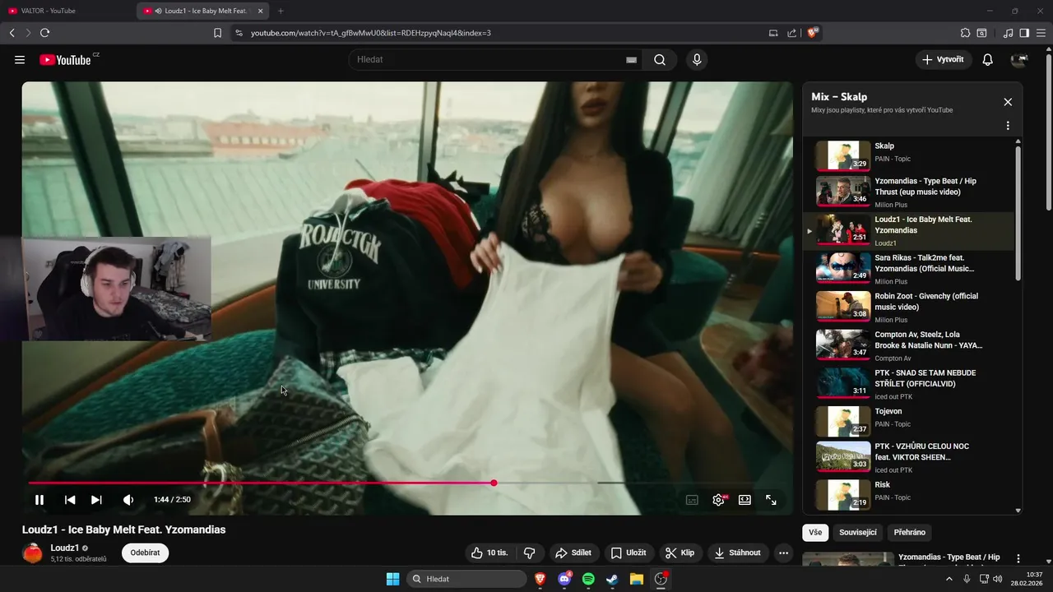Open Discord from the taskbar

click(564, 579)
